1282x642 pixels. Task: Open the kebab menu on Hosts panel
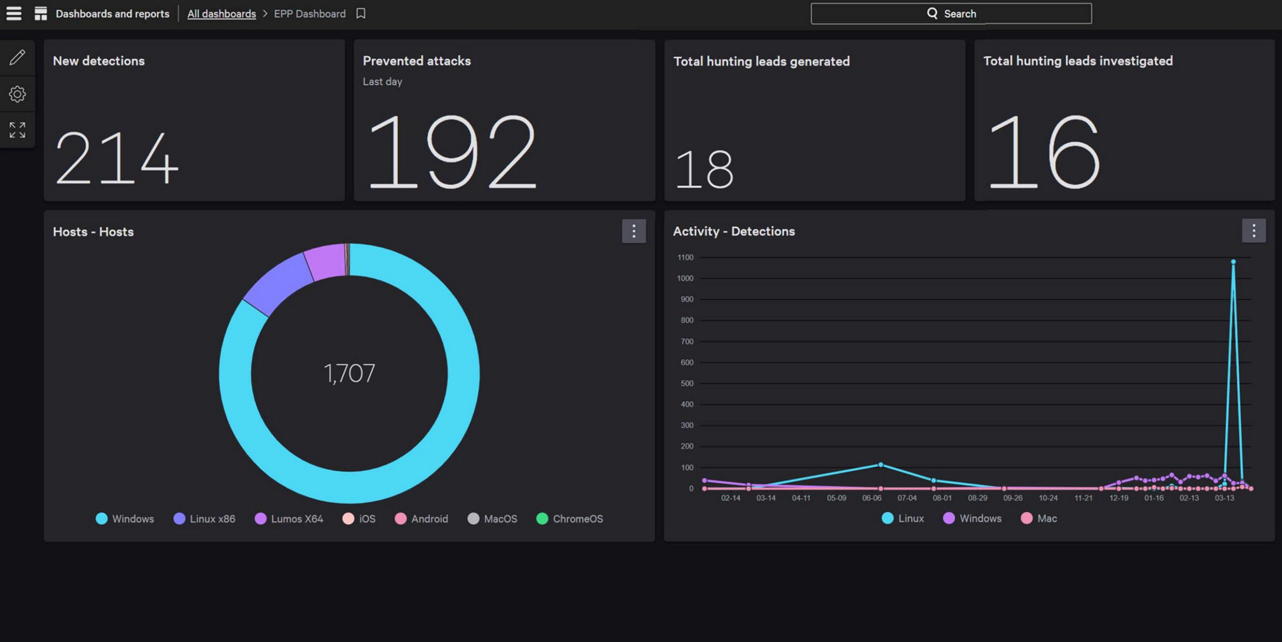coord(633,231)
